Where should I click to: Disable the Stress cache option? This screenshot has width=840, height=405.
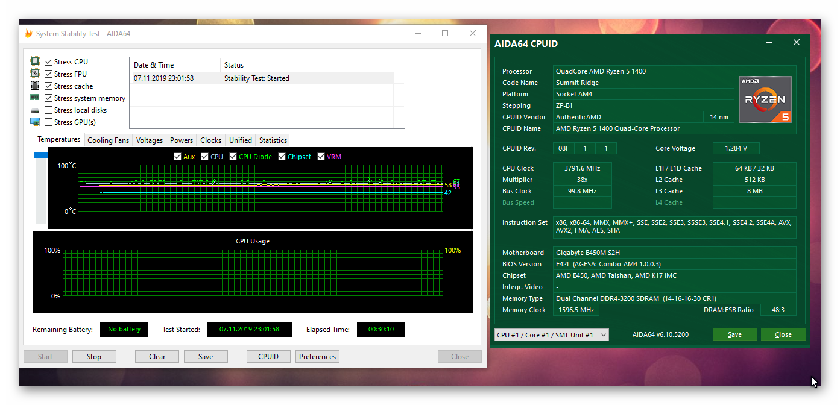point(49,86)
